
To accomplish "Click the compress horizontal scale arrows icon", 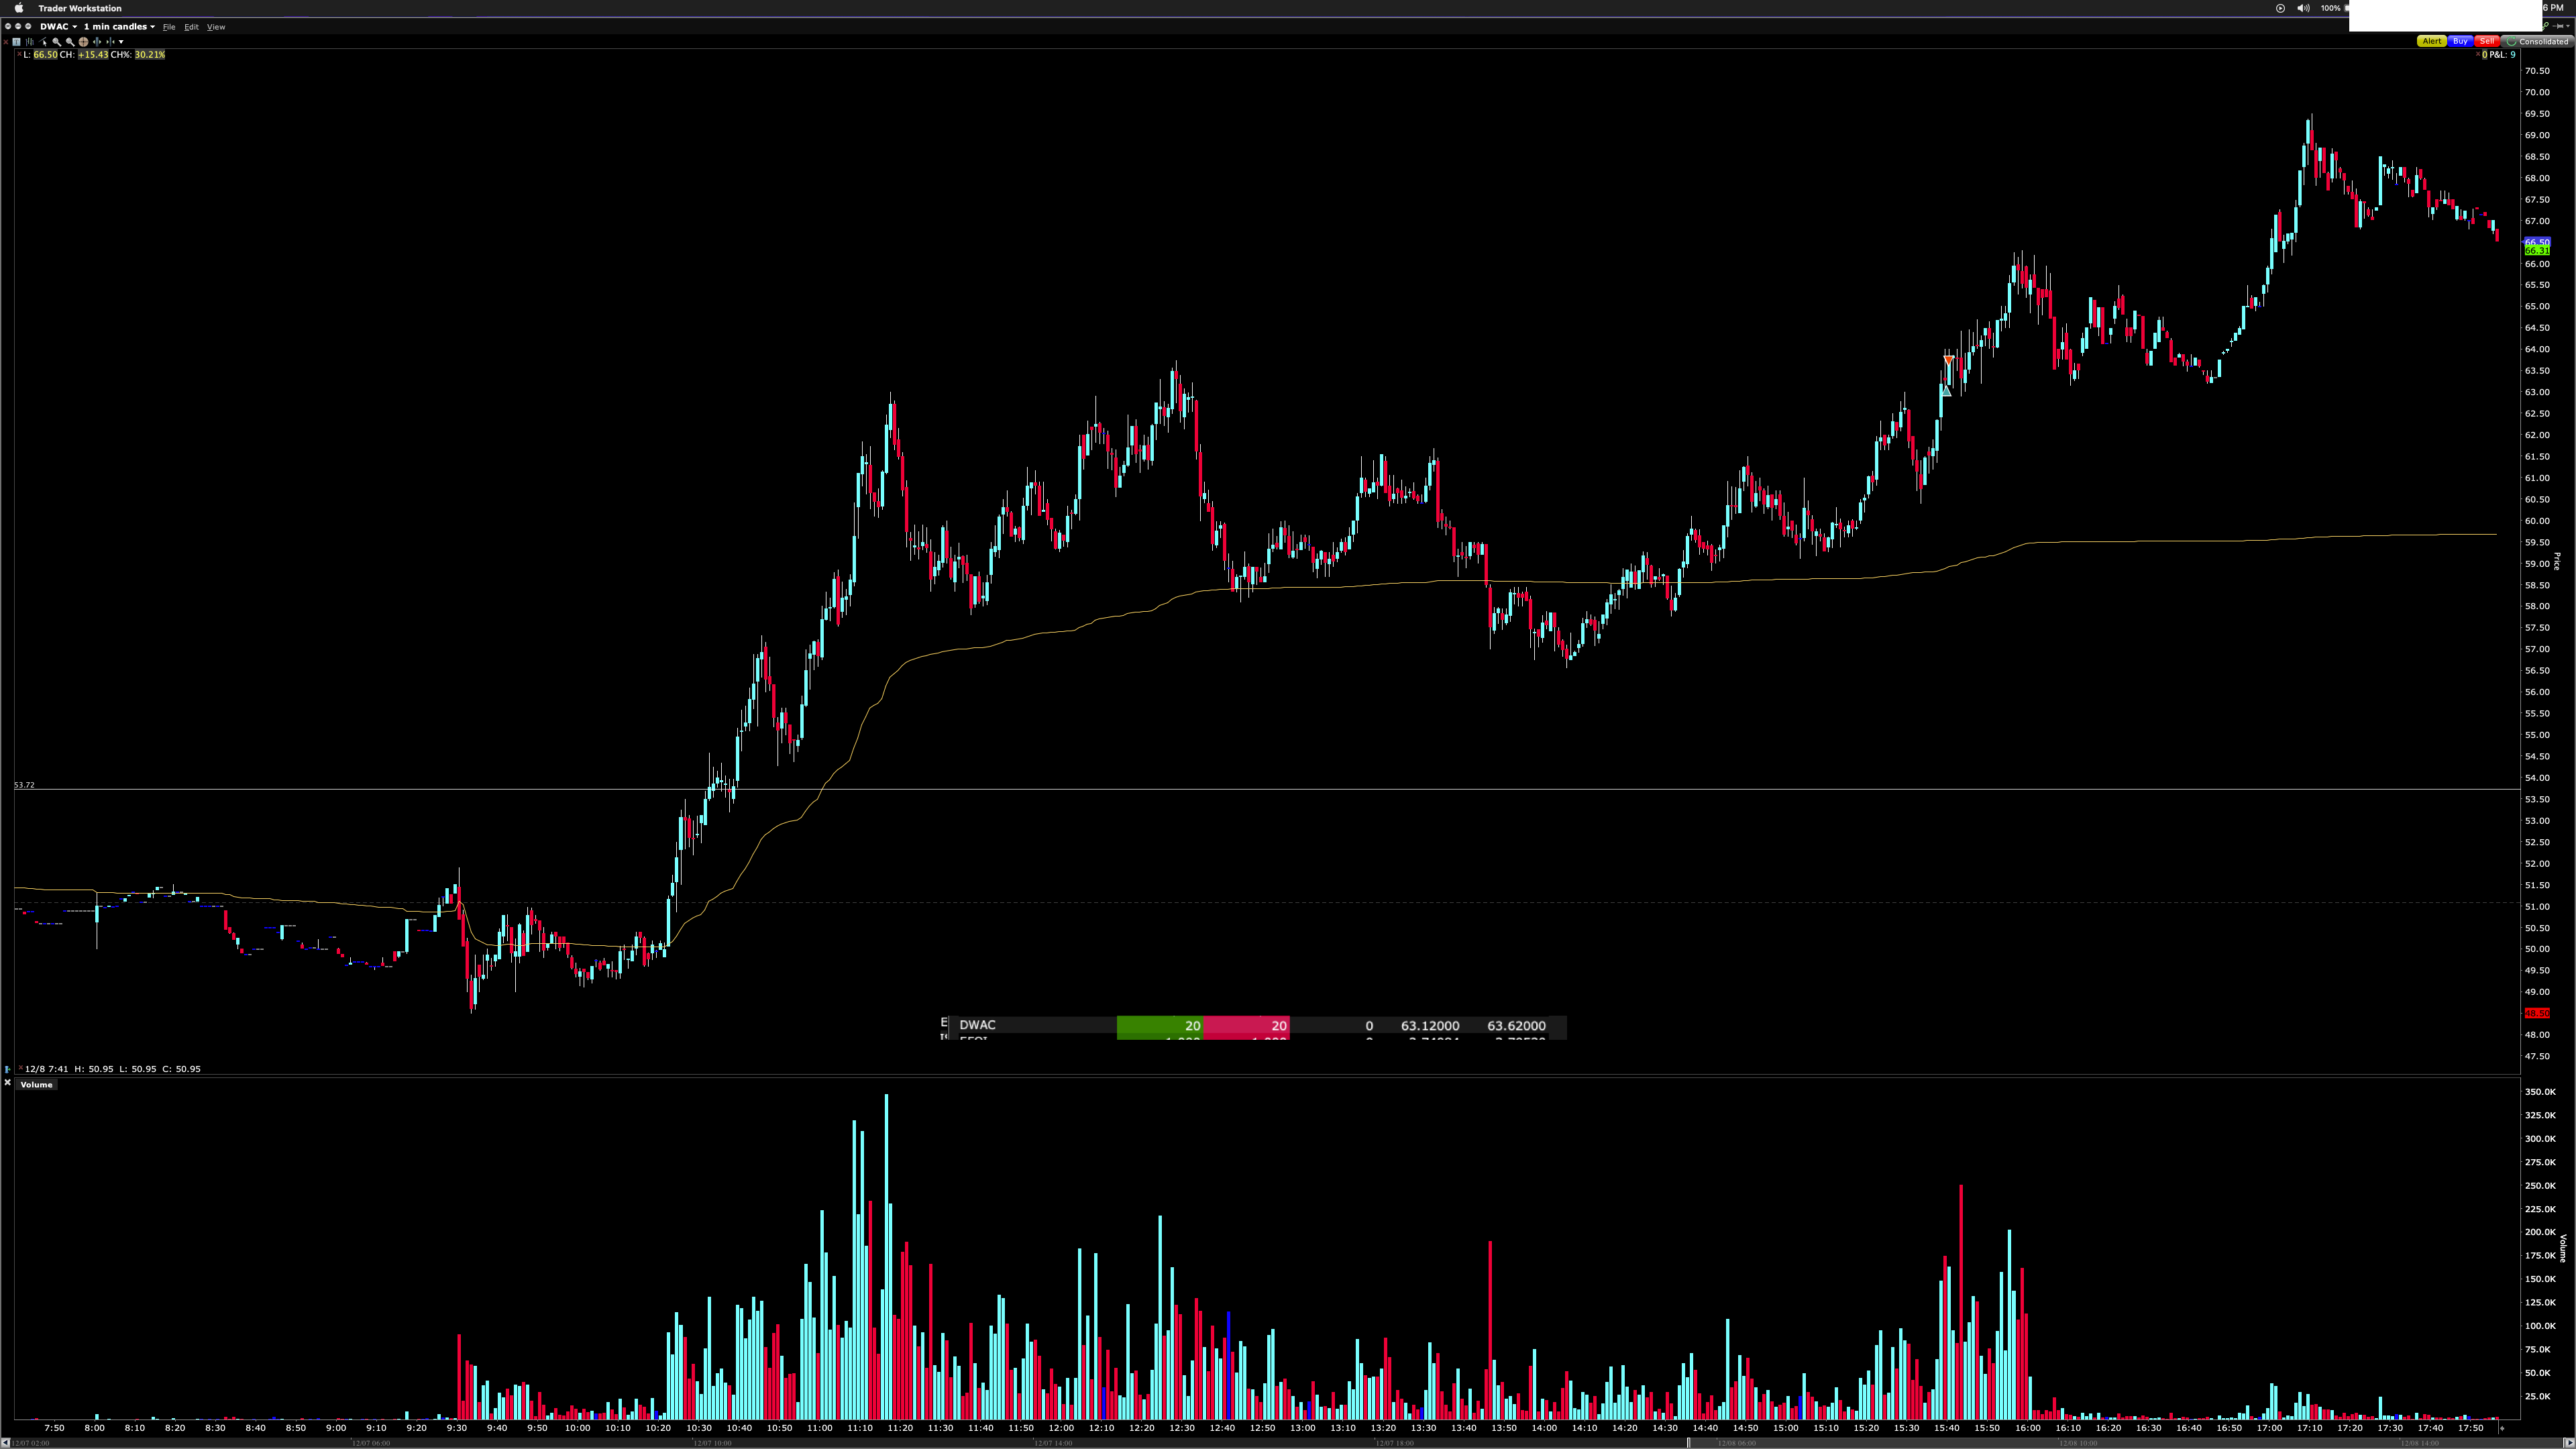I will tap(111, 42).
